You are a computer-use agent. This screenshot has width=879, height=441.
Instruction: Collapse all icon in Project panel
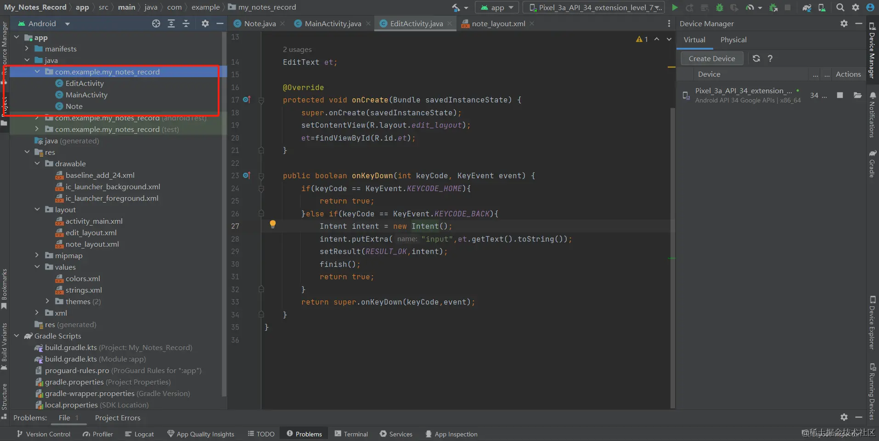pos(186,23)
